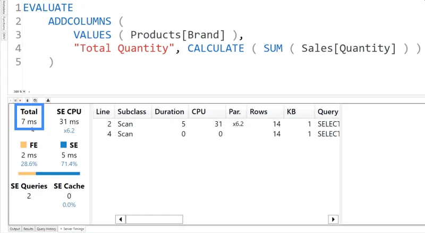This screenshot has width=425, height=233.
Task: Sort by the Subclass column header
Action: coord(133,112)
